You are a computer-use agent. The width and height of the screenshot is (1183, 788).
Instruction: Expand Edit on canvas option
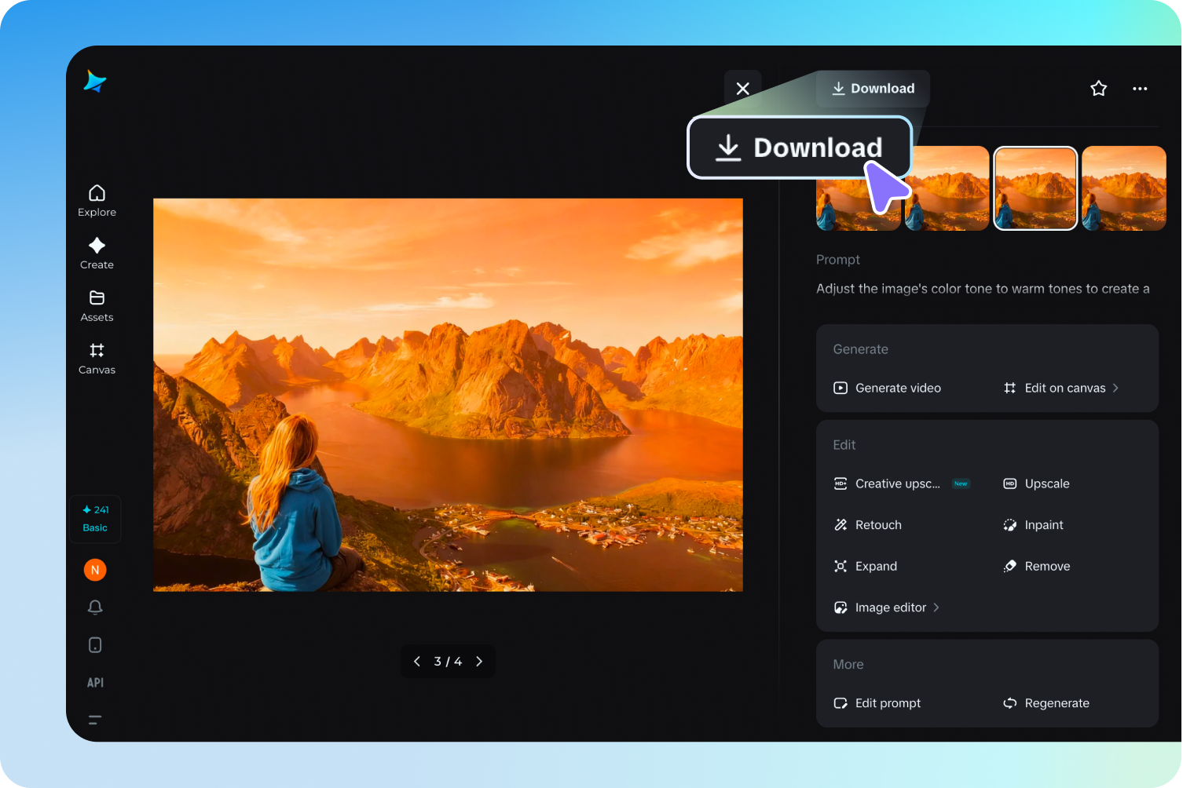coord(1064,387)
